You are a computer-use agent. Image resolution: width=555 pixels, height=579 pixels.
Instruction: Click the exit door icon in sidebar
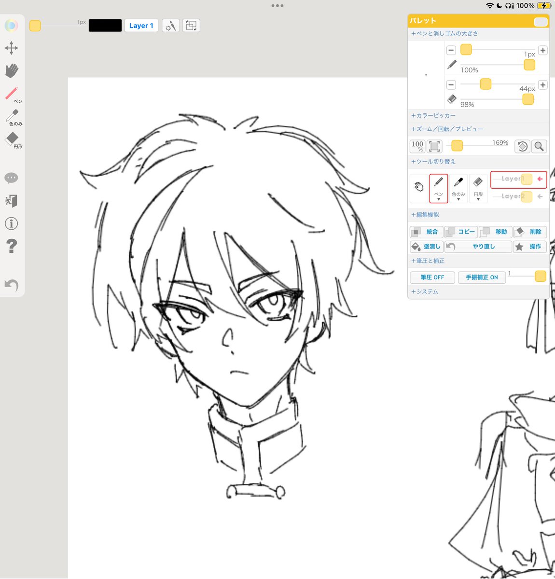[x=11, y=201]
